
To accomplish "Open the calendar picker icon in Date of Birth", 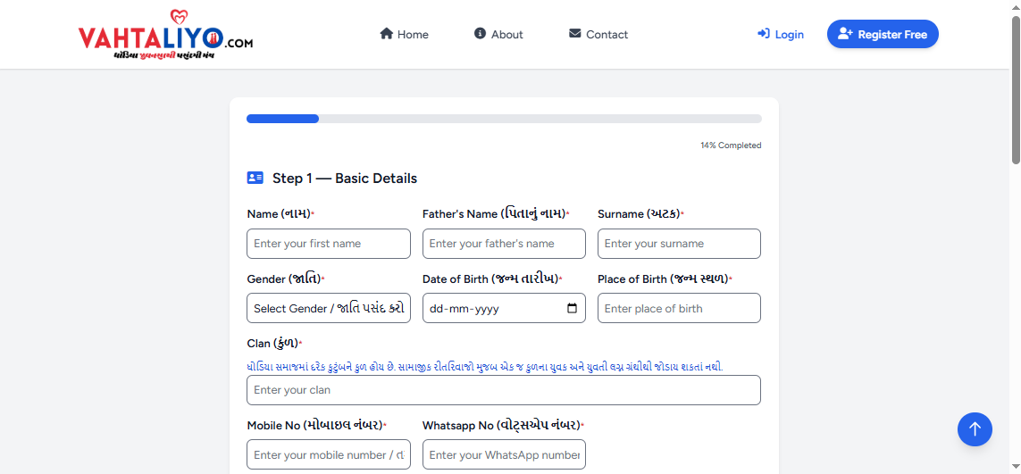I will pyautogui.click(x=573, y=308).
